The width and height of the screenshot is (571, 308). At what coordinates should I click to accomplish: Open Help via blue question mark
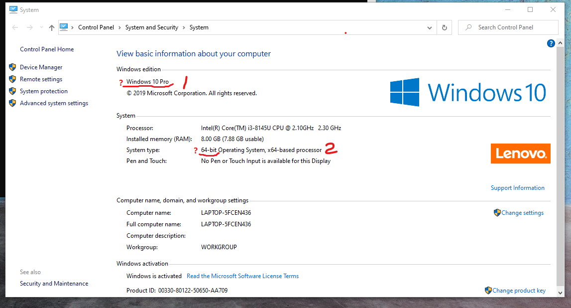551,43
